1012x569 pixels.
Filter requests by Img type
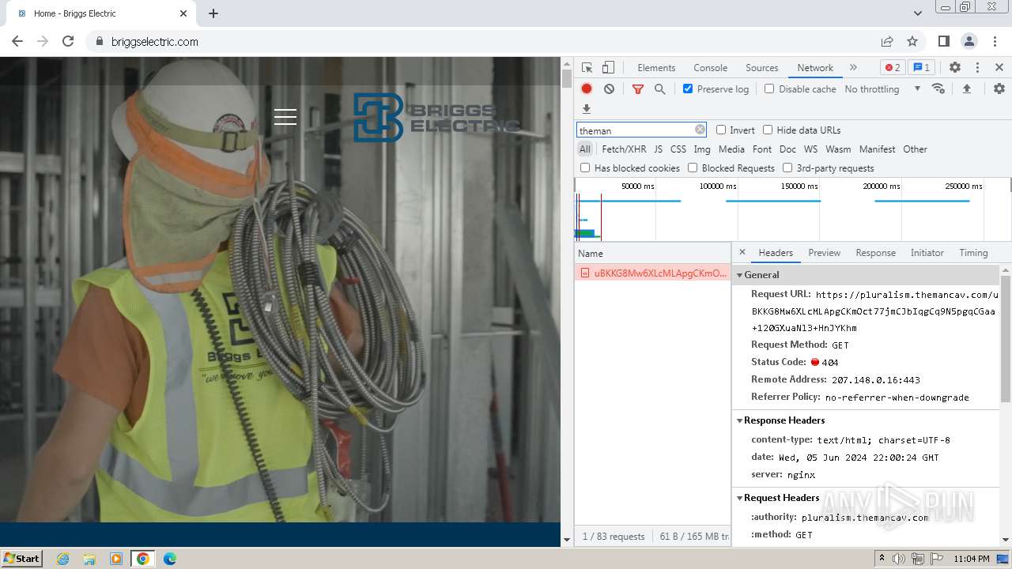(x=702, y=149)
